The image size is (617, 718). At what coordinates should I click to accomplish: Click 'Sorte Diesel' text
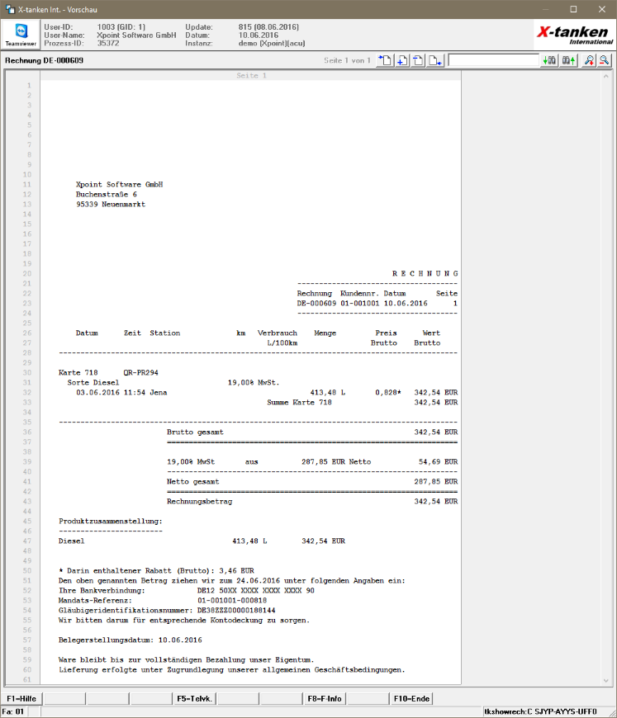point(93,382)
